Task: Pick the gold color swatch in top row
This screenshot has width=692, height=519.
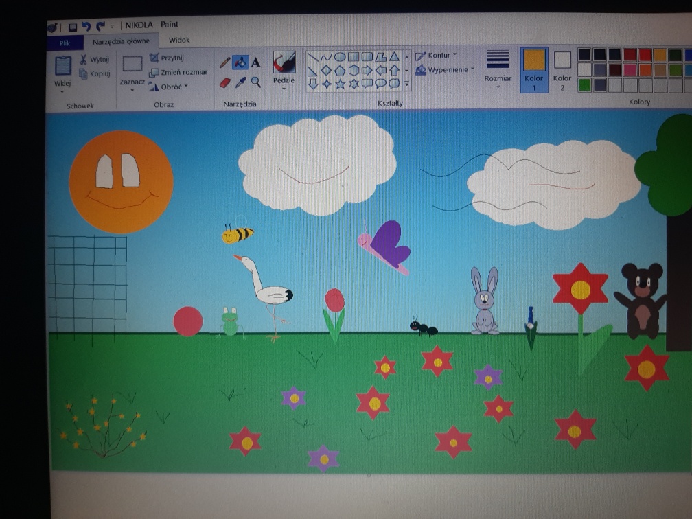Action: point(660,55)
